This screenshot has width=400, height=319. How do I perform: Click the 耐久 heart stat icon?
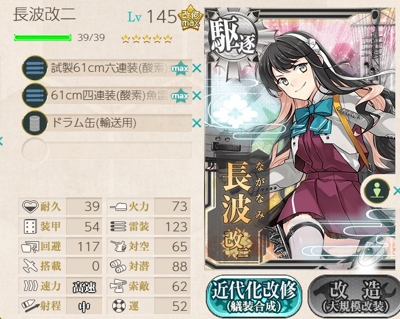point(30,206)
